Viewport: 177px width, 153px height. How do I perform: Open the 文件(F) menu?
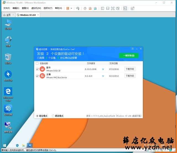tap(7, 8)
